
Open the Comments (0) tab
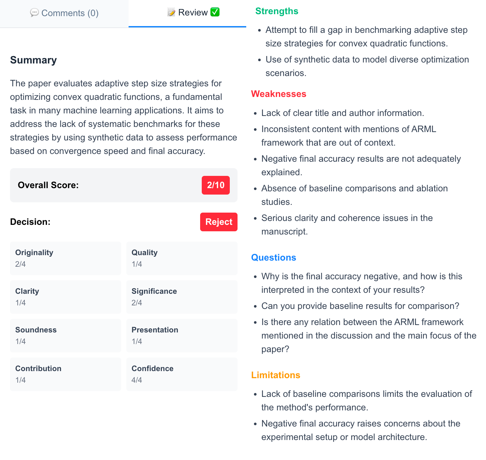pyautogui.click(x=64, y=13)
